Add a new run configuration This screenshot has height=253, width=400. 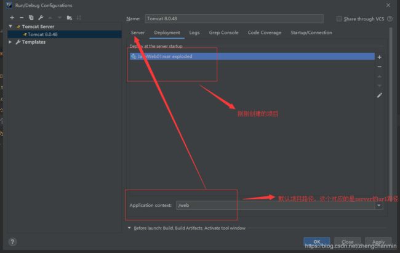[x=12, y=18]
